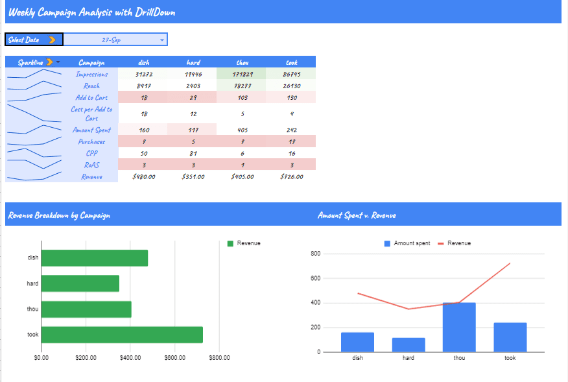568x382 pixels.
Task: Open the Select Date dropdown arrow
Action: pyautogui.click(x=162, y=40)
